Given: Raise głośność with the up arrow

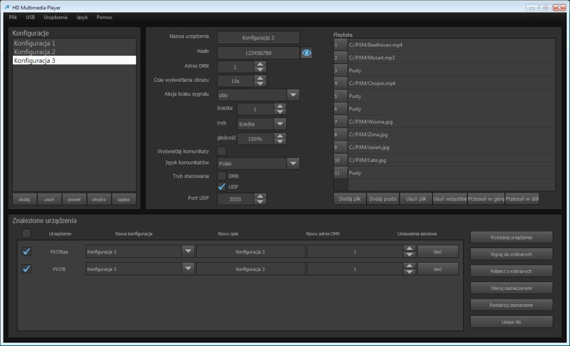Looking at the screenshot, I should [x=280, y=136].
